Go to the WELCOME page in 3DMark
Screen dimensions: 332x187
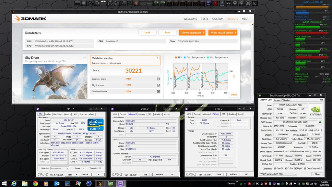coord(190,19)
